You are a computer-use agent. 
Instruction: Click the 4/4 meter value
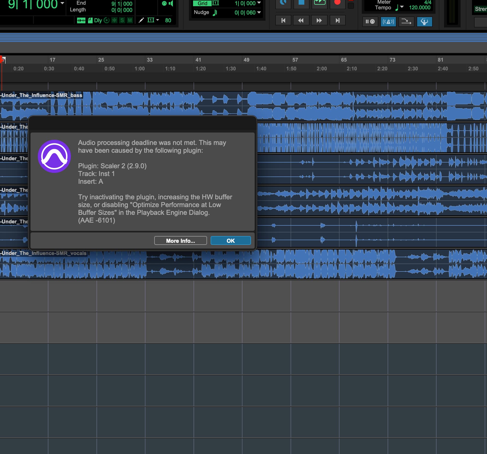click(428, 2)
